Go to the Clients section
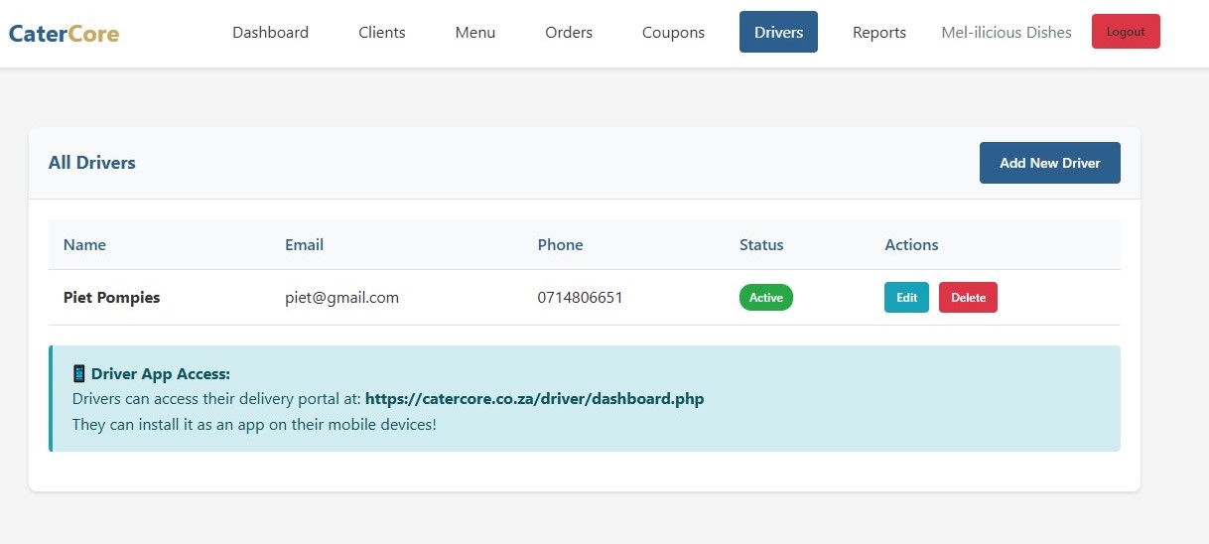This screenshot has width=1209, height=544. click(381, 33)
